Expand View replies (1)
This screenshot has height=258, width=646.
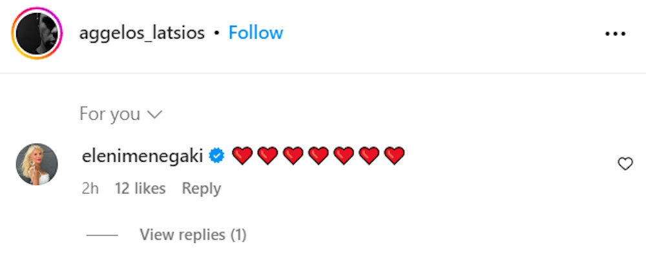pyautogui.click(x=193, y=235)
